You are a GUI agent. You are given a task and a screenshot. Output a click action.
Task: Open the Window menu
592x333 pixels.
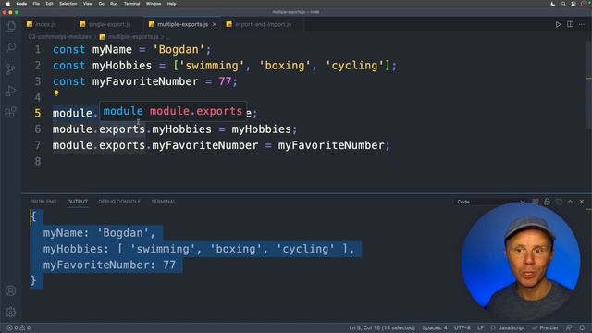click(154, 4)
